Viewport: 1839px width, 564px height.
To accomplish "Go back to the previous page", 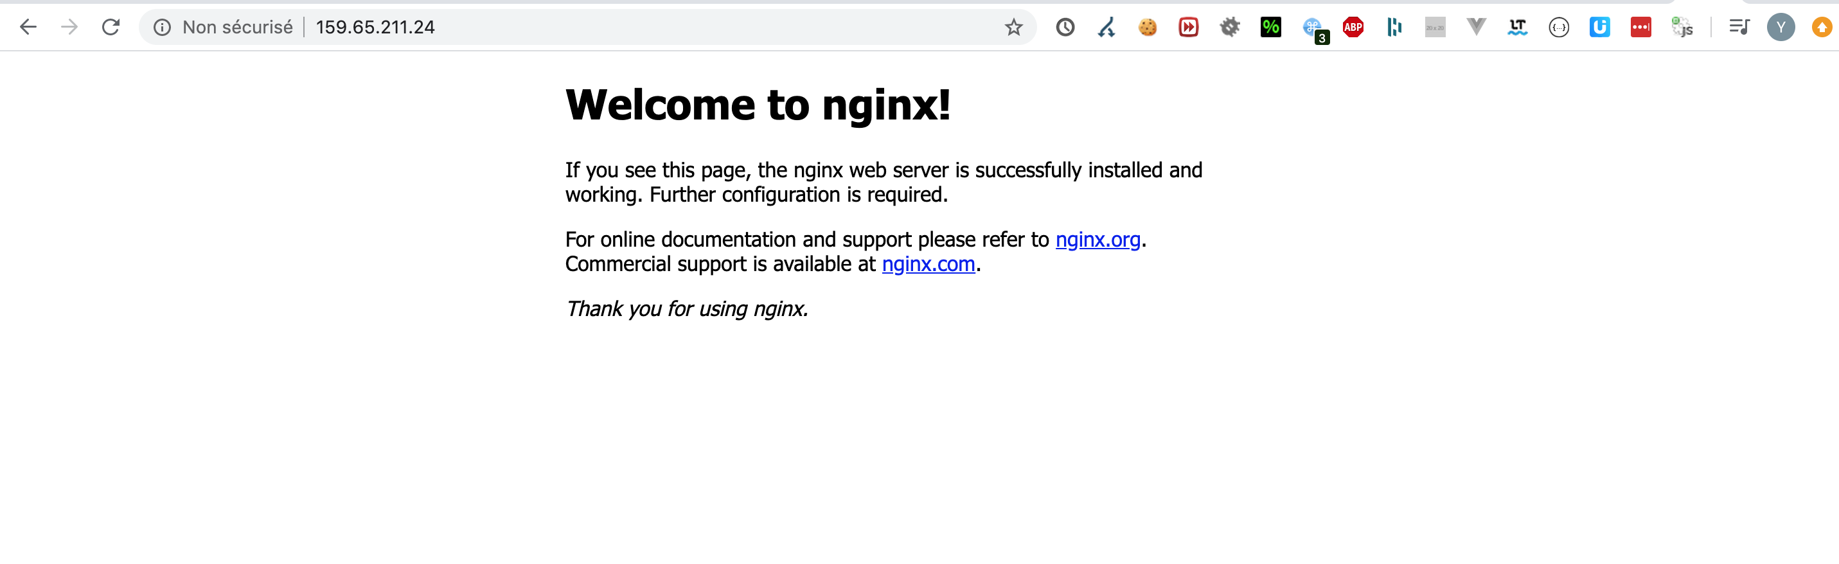I will pos(28,27).
